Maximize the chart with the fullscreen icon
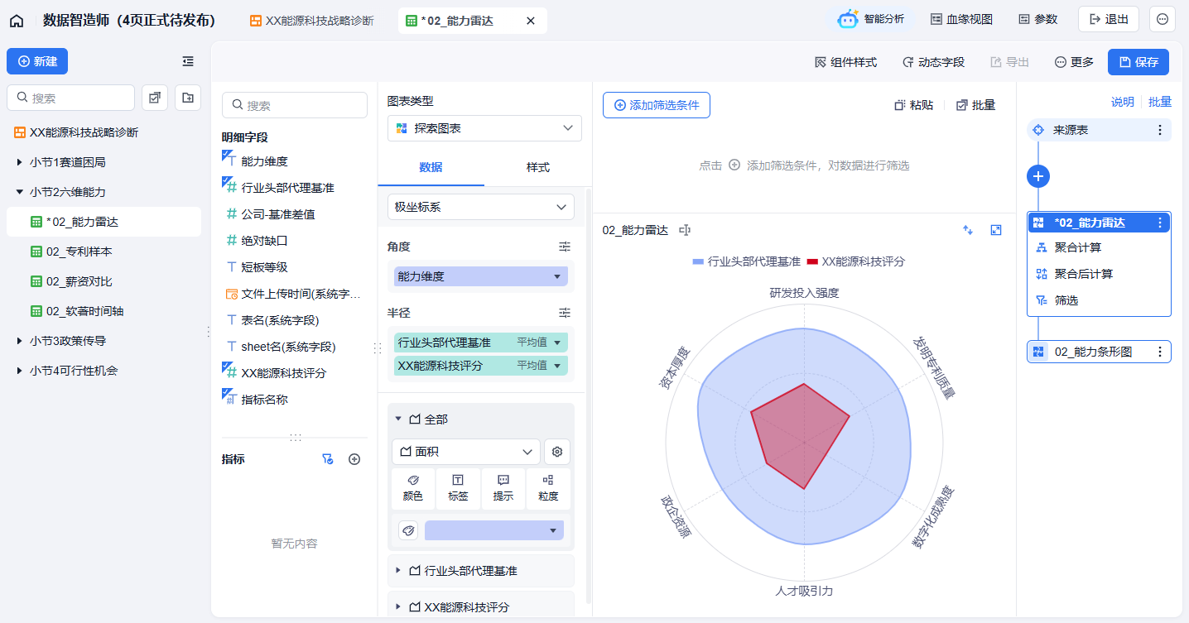 click(996, 230)
